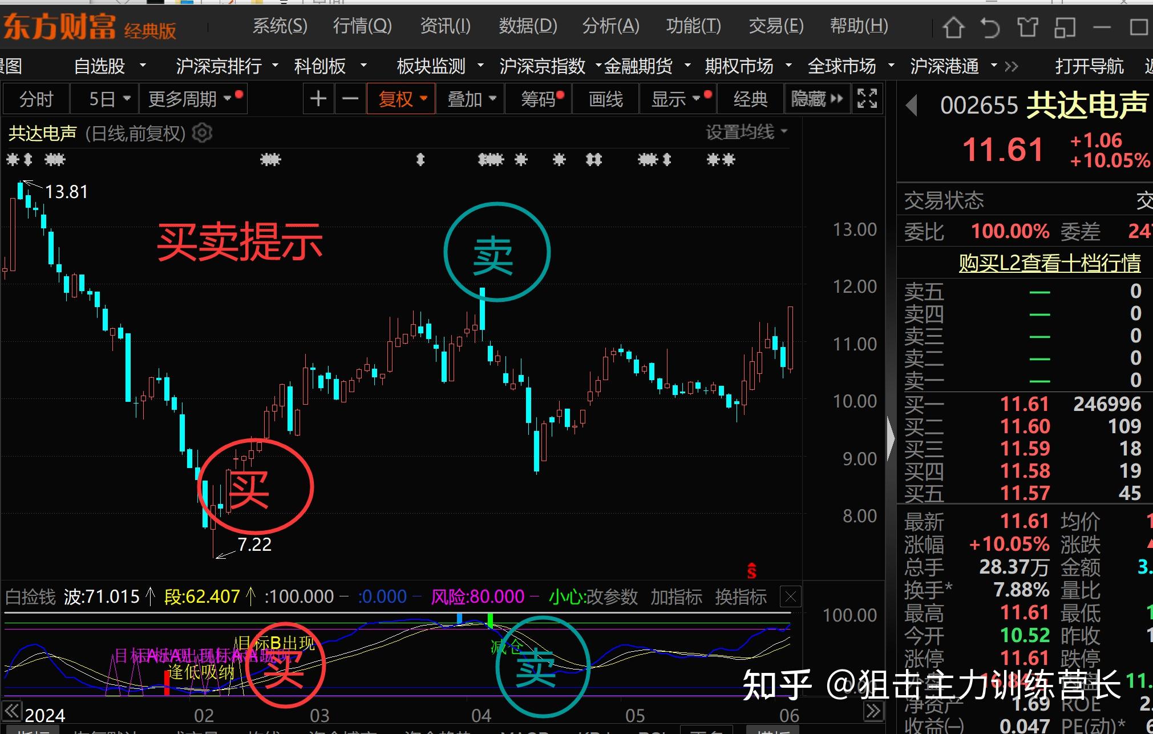Toggle fullscreen chart icon
This screenshot has width=1153, height=734.
pyautogui.click(x=867, y=99)
